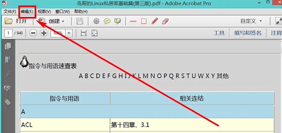Click index letter X link
The height and width of the screenshot is (133, 282).
[207, 76]
